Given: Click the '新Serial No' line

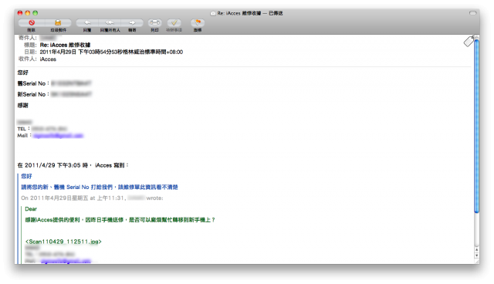Looking at the screenshot, I should pos(54,94).
